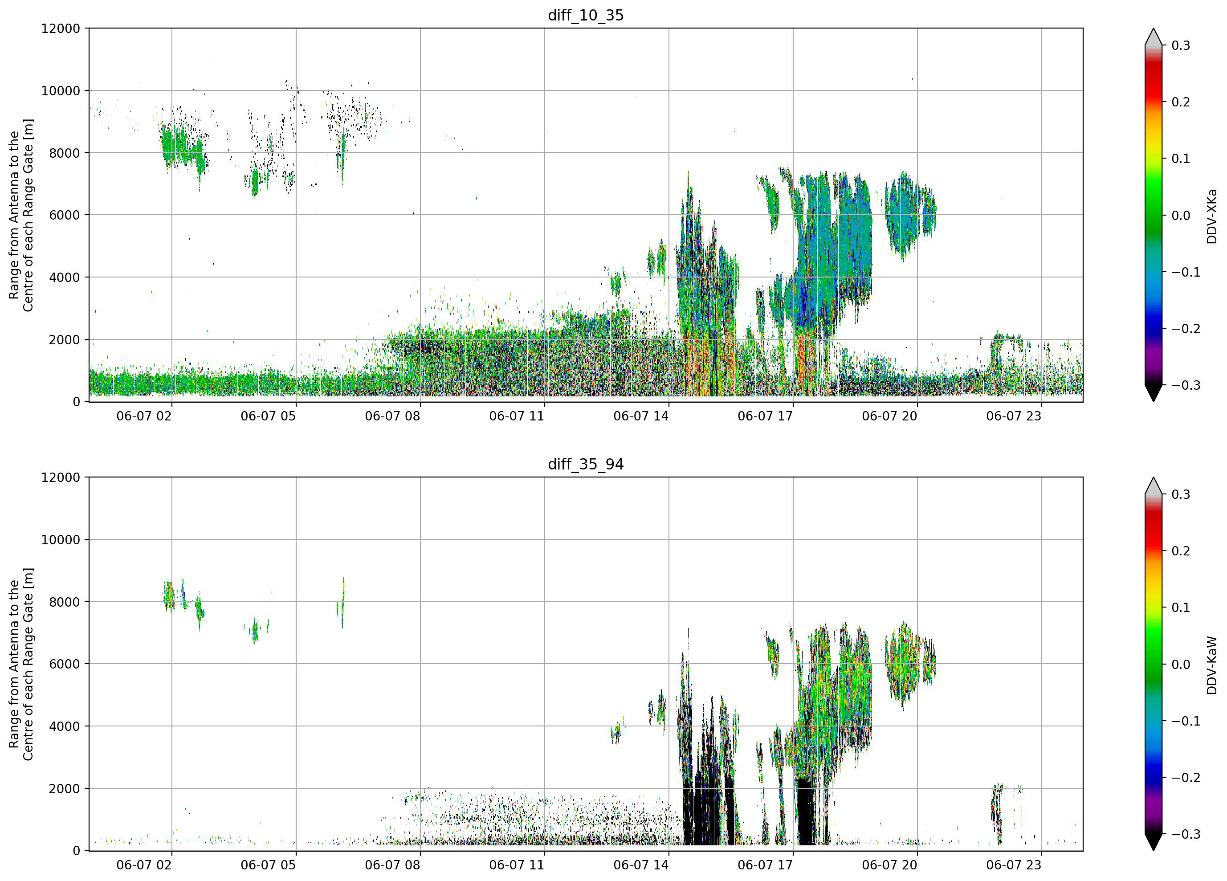Screen dimensions: 1227x881
Task: Click the bottom plot x-tick '06-07 08'
Action: point(392,865)
